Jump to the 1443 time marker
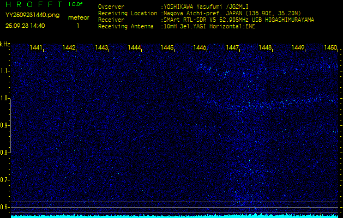Screen dimensions: 343x218 point(101,48)
